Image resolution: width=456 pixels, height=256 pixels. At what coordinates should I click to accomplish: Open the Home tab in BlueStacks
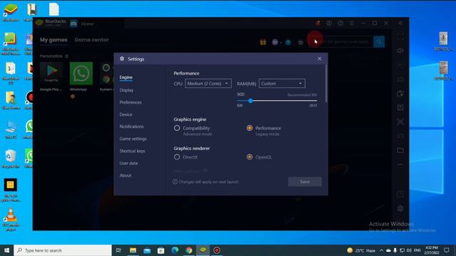(87, 23)
